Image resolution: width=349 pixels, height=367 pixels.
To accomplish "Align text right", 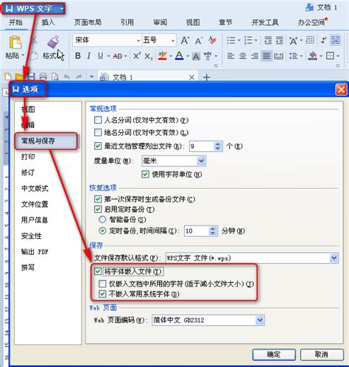I will pos(255,56).
